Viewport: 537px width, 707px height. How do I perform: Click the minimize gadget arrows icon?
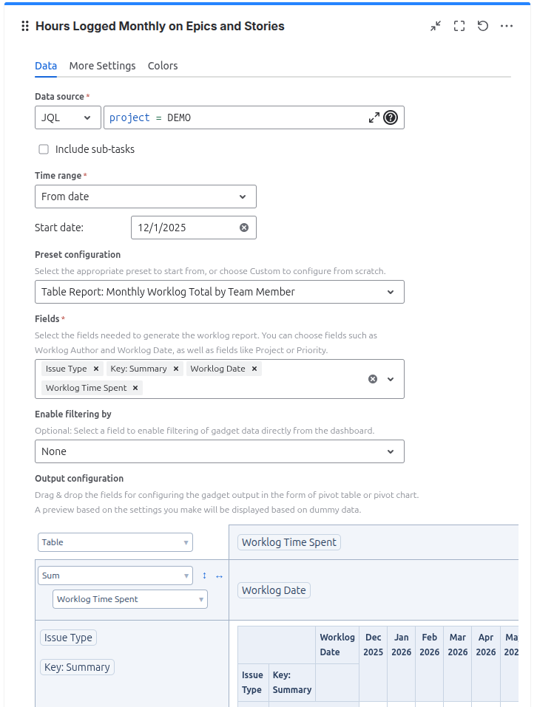click(436, 26)
